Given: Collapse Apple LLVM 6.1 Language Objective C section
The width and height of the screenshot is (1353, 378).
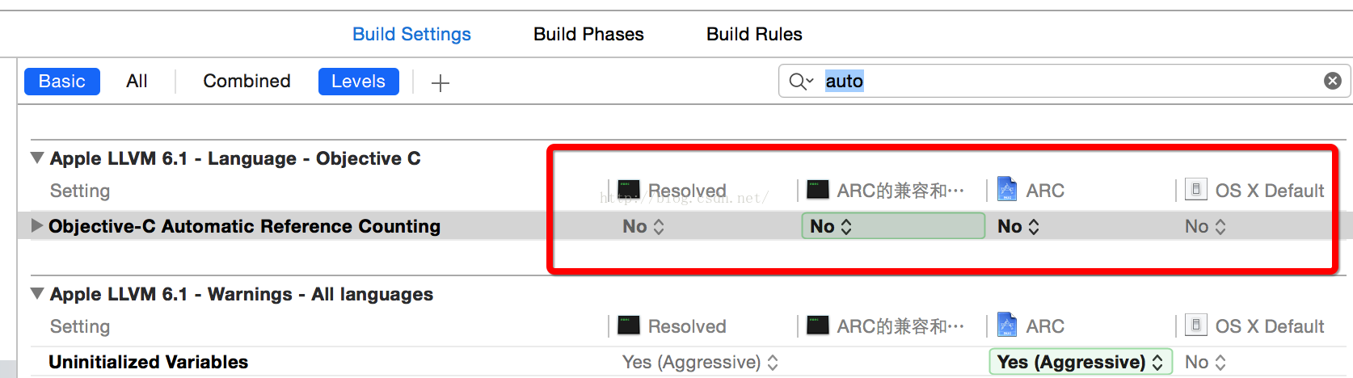Looking at the screenshot, I should 37,157.
